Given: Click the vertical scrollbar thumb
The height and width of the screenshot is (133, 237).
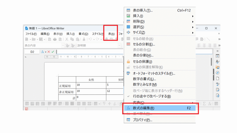Looking at the screenshot, I should point(211,62).
